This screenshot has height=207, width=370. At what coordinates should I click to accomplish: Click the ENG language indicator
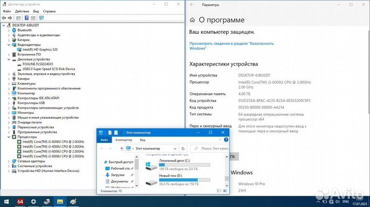(x=346, y=202)
